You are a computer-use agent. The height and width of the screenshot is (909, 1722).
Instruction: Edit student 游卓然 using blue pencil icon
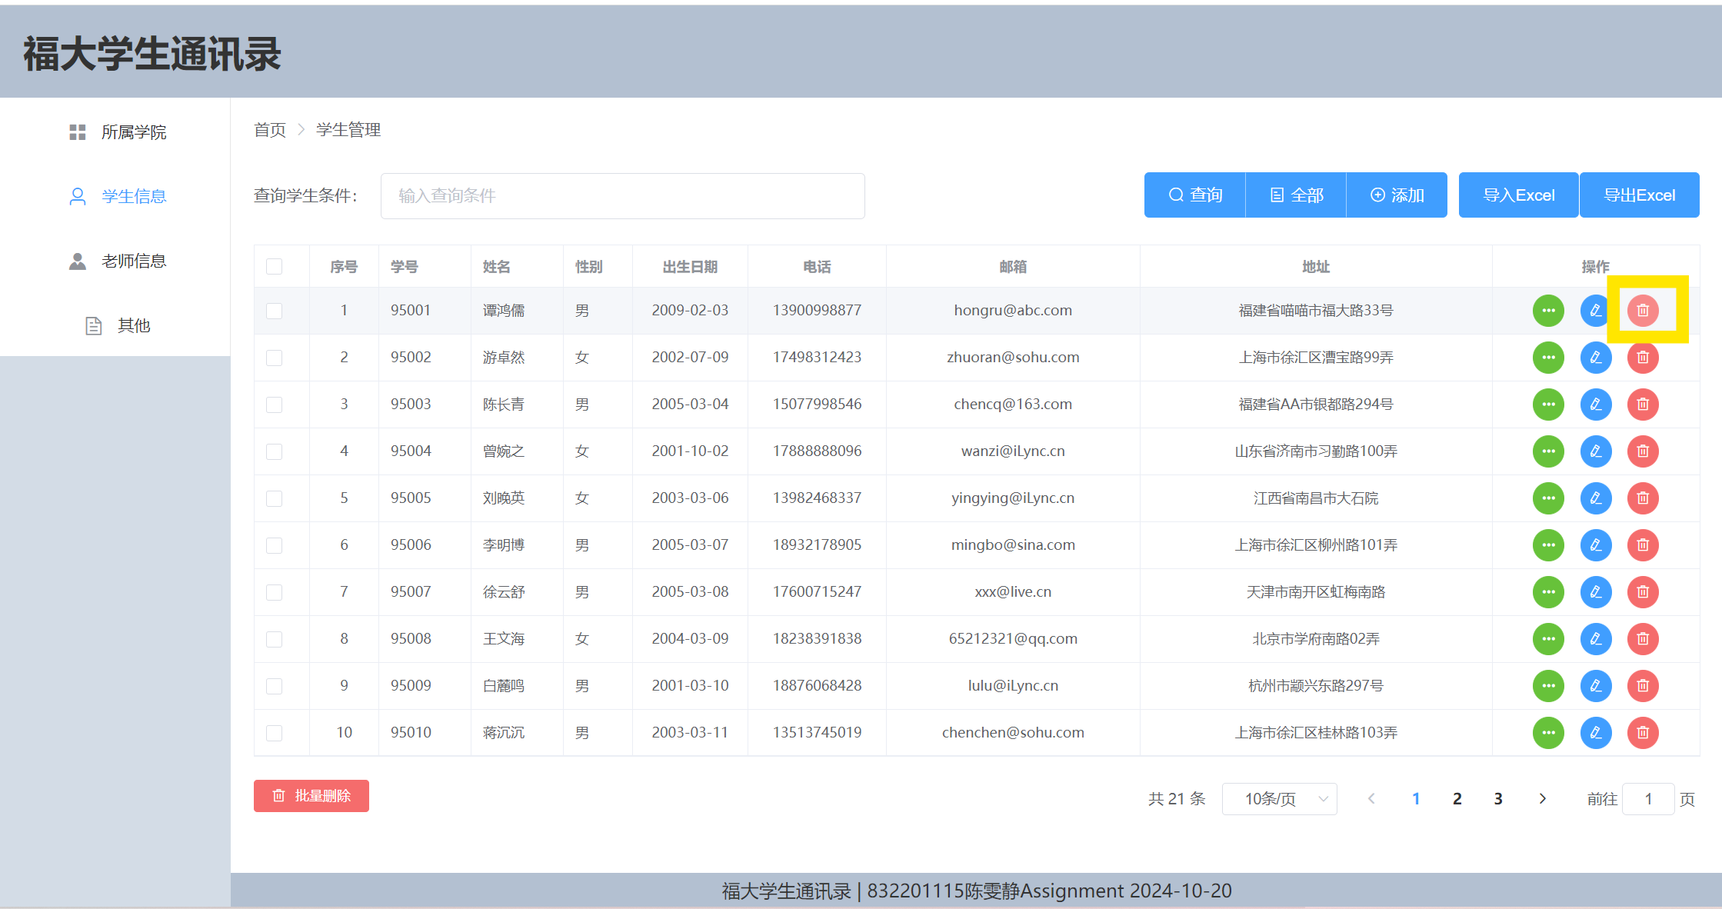click(x=1596, y=358)
